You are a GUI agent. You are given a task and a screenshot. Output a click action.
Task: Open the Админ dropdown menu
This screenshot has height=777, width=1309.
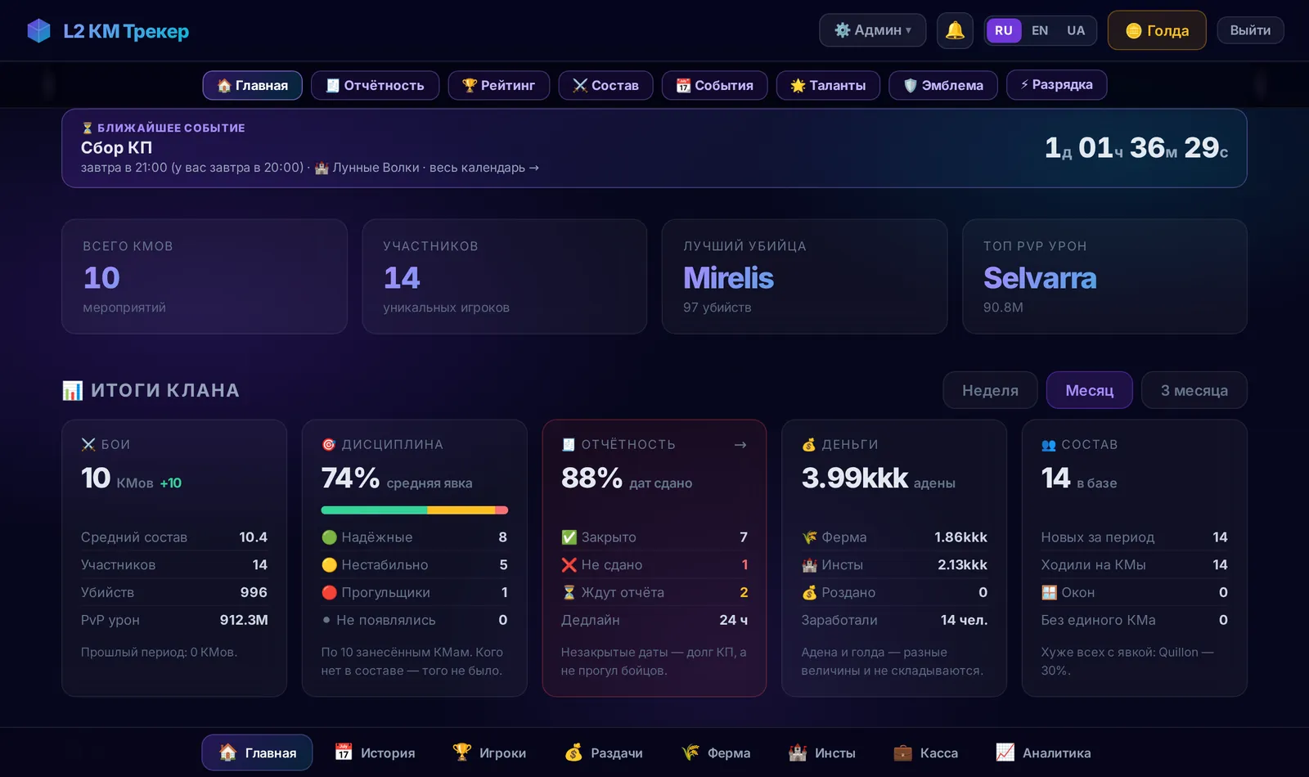873,30
